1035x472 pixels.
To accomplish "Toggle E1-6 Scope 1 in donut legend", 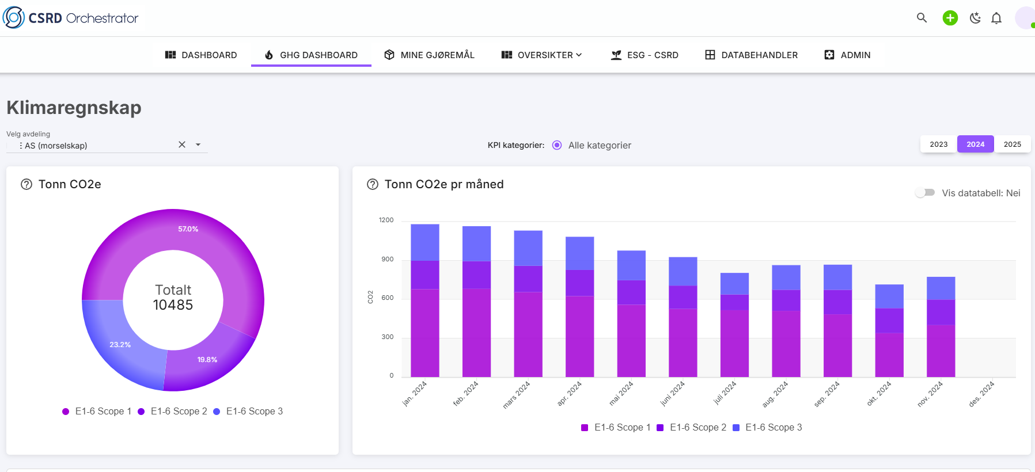I will (x=97, y=411).
